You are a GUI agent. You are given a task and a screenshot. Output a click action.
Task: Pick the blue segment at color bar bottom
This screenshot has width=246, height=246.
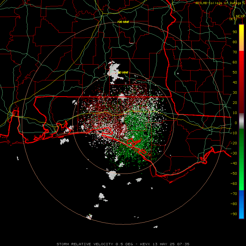pyautogui.click(x=241, y=204)
